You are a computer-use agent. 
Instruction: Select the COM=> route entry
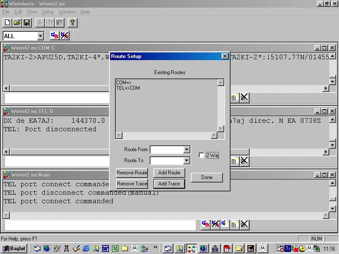coord(124,82)
